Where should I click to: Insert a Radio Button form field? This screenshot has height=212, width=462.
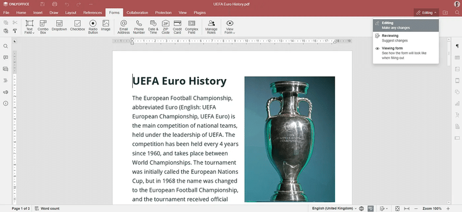click(x=93, y=27)
